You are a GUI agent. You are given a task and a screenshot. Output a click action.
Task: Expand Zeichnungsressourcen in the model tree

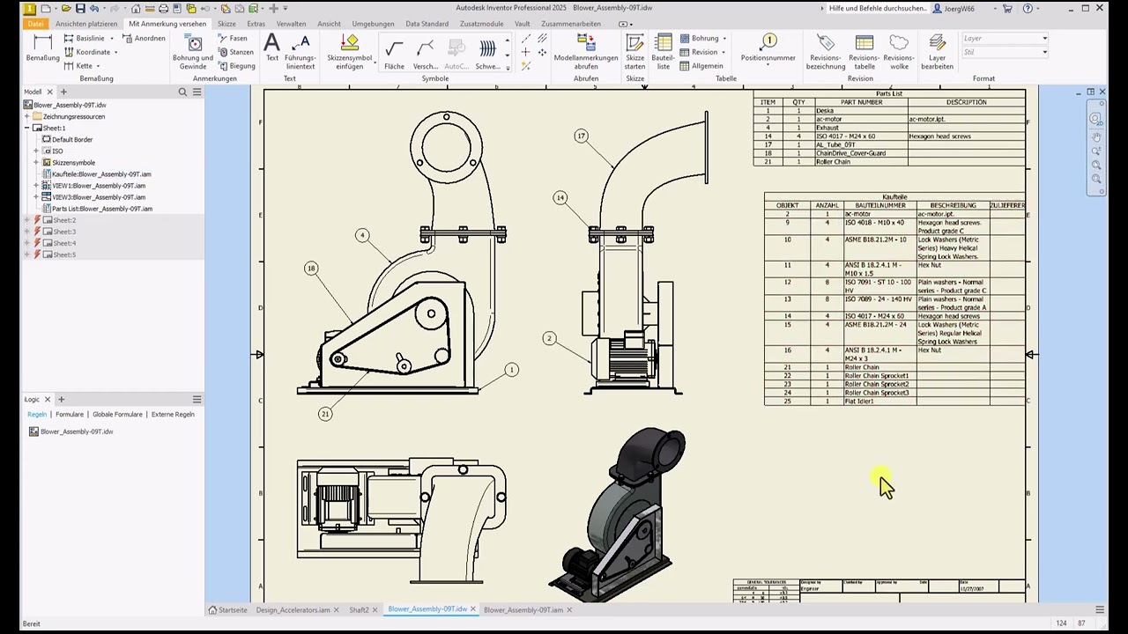coord(27,116)
